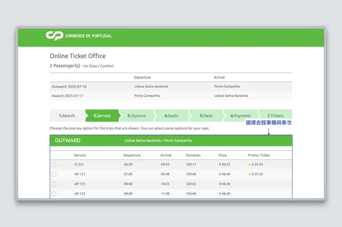Click the Promo Ticket column header
Viewport: 342px width, 227px height.
(x=259, y=155)
